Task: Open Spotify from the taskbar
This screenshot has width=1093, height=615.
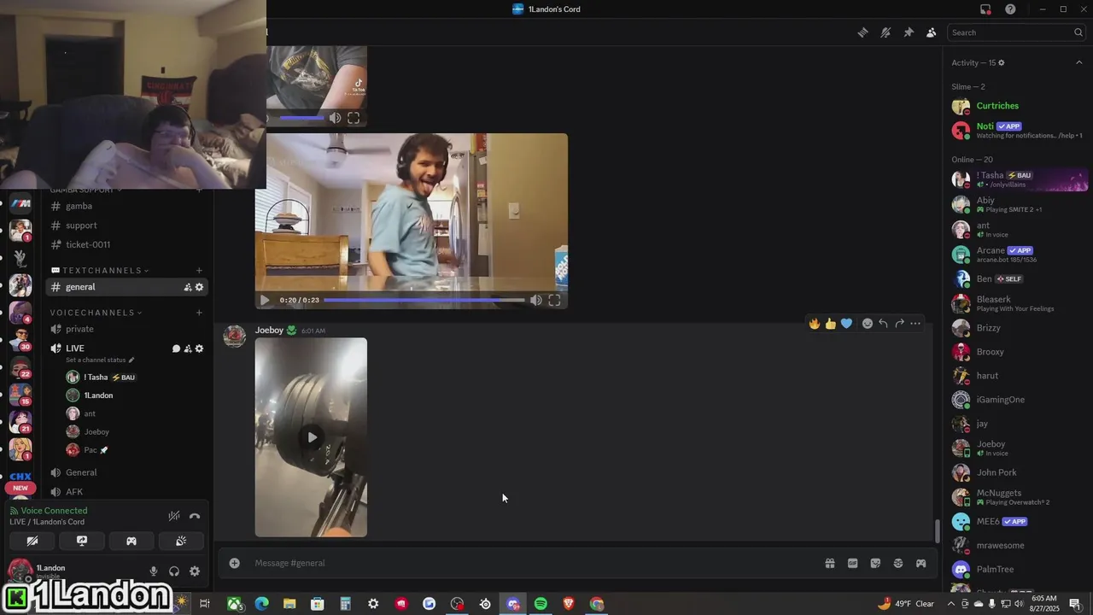Action: point(541,604)
